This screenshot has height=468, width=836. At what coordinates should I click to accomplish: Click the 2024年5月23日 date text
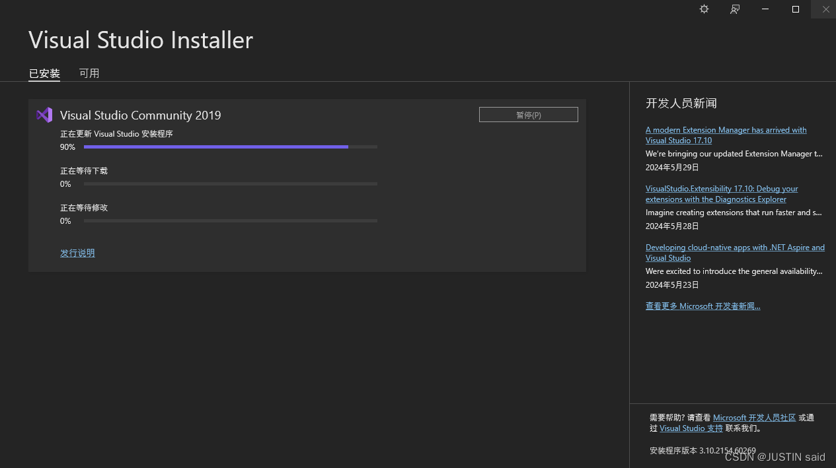point(672,285)
